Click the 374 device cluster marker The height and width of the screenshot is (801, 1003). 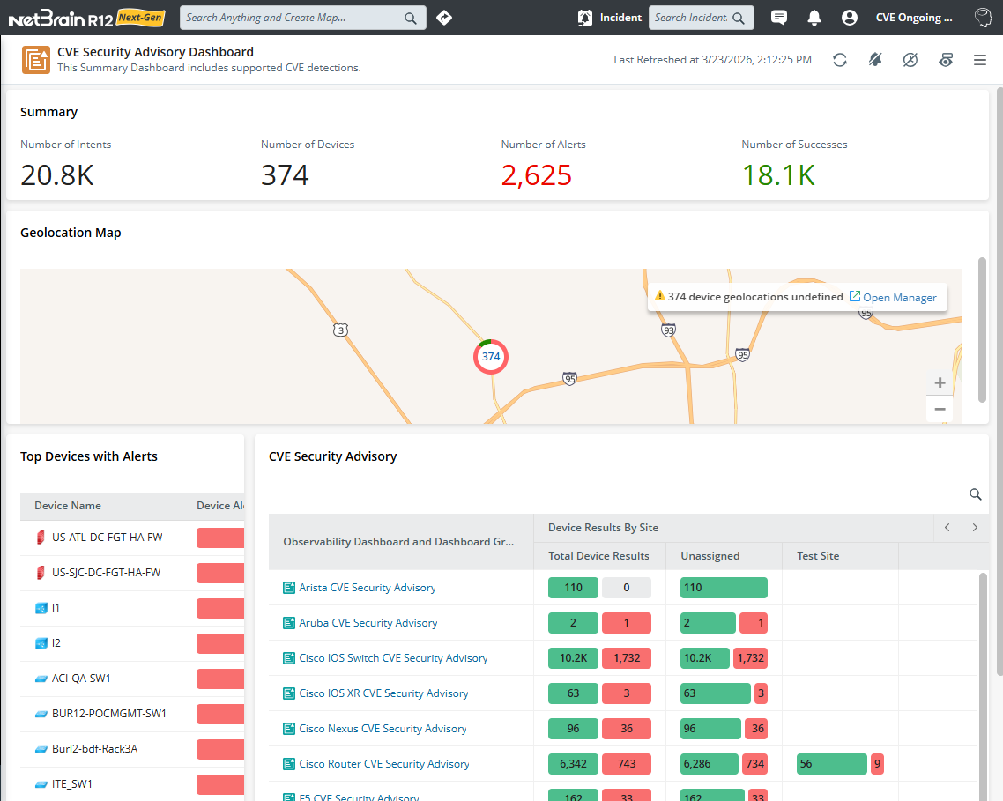click(x=491, y=356)
